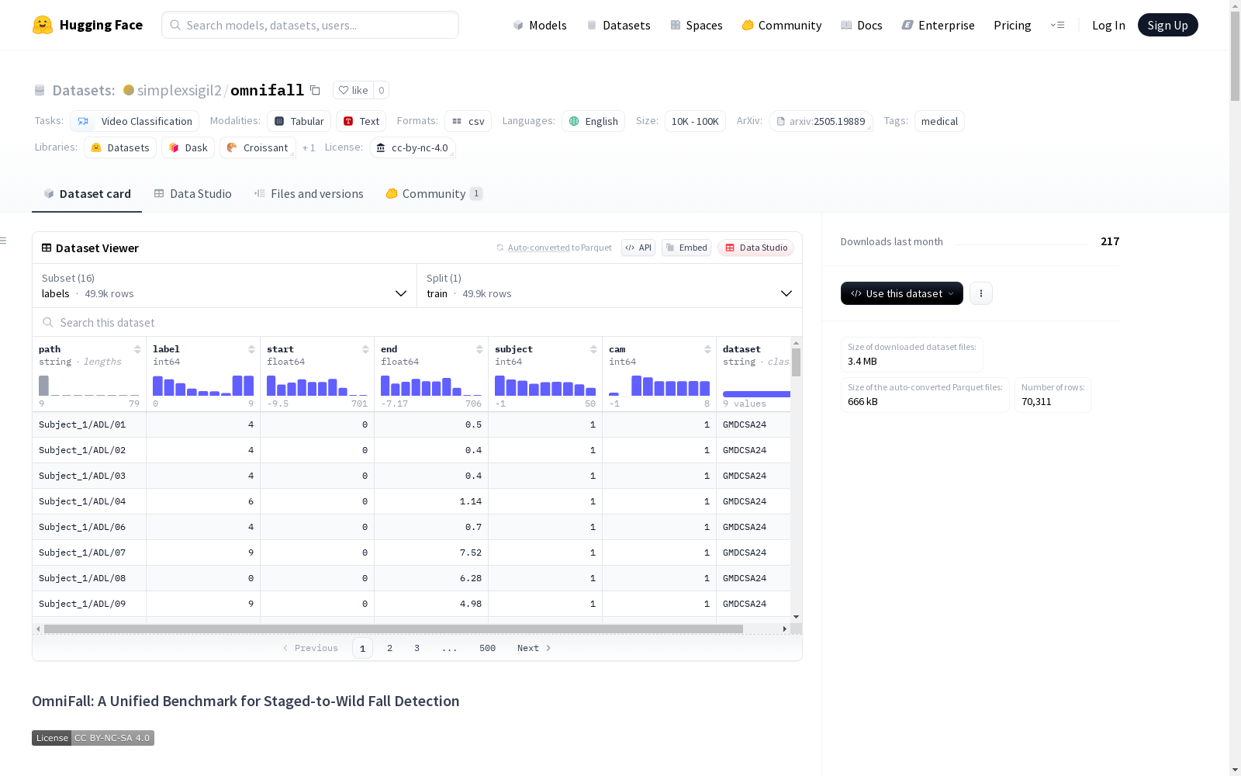Click the cc-by-nc-4.0 license tag

coord(412,147)
